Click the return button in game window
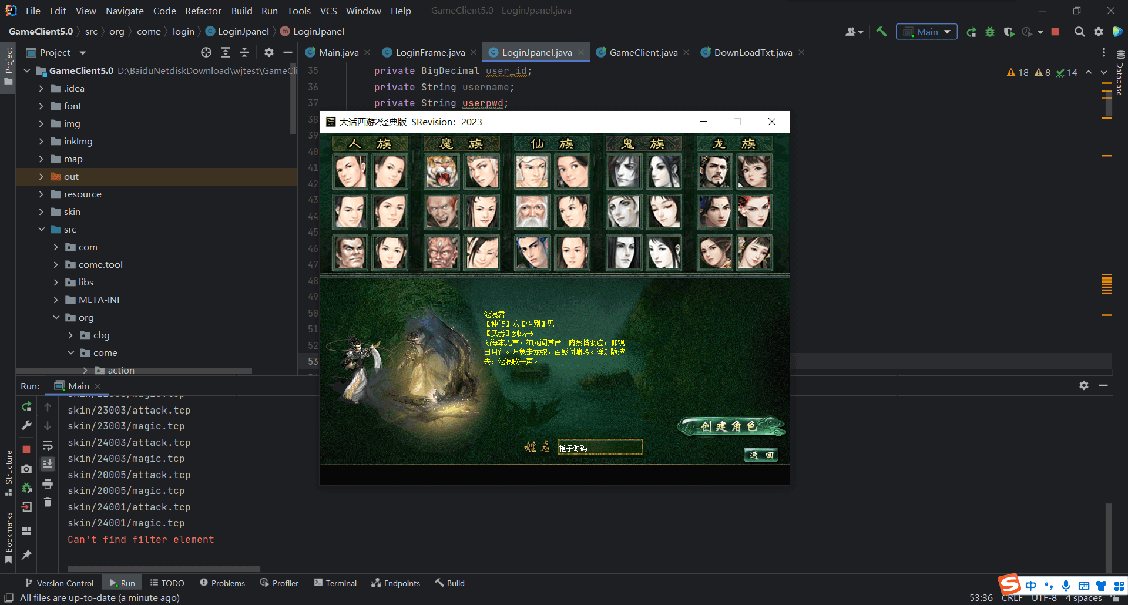The height and width of the screenshot is (605, 1128). tap(761, 455)
